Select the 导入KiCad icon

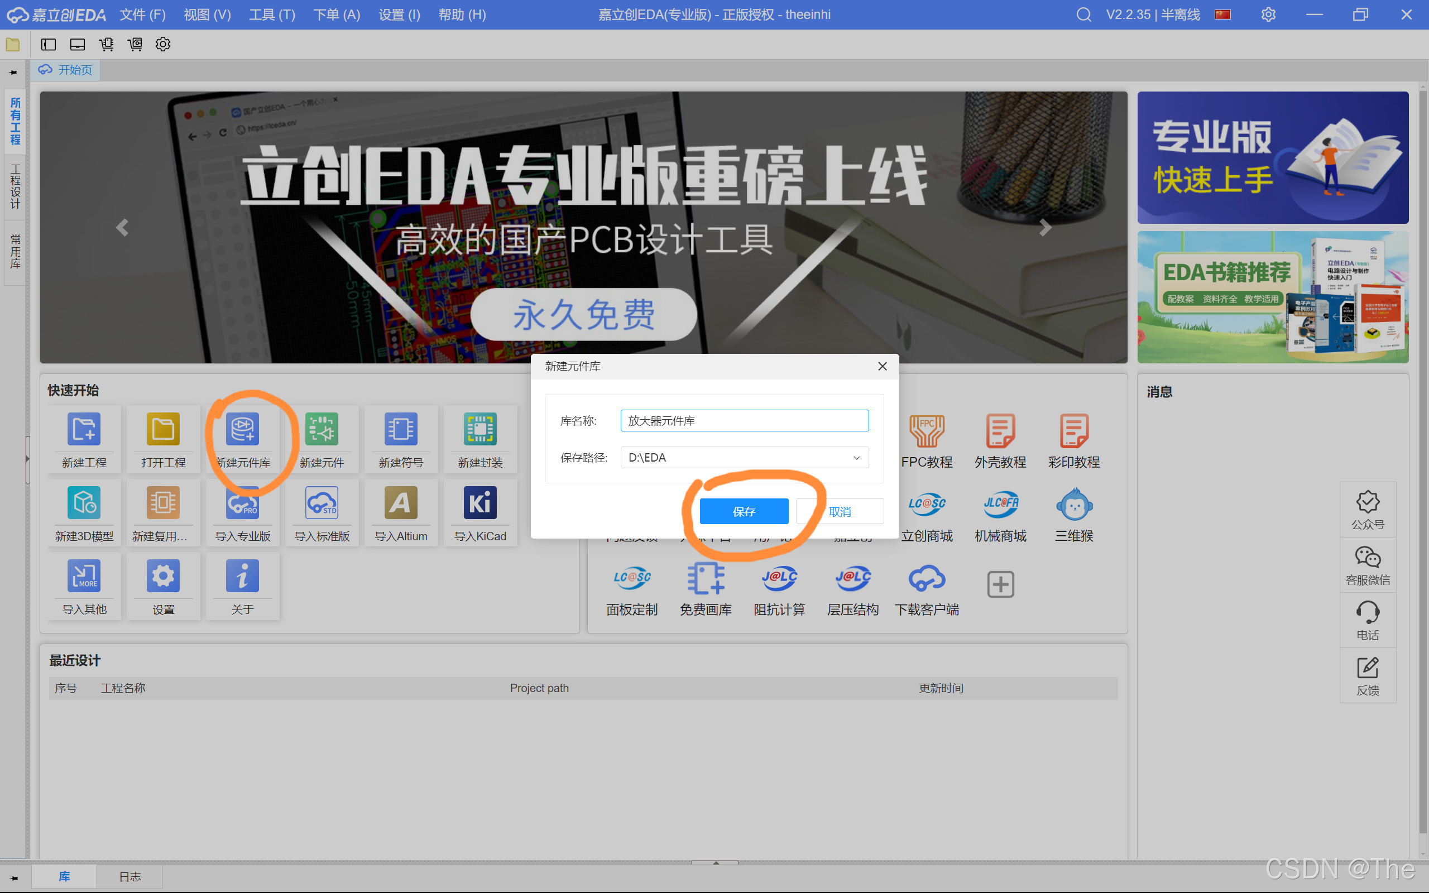[x=480, y=503]
